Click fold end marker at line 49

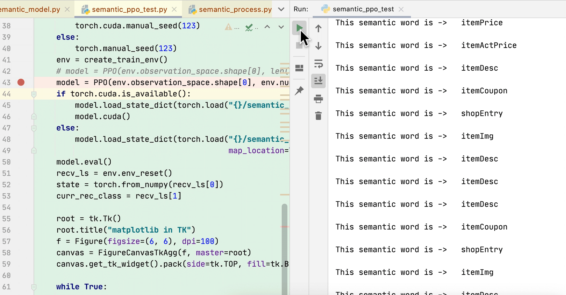34,150
